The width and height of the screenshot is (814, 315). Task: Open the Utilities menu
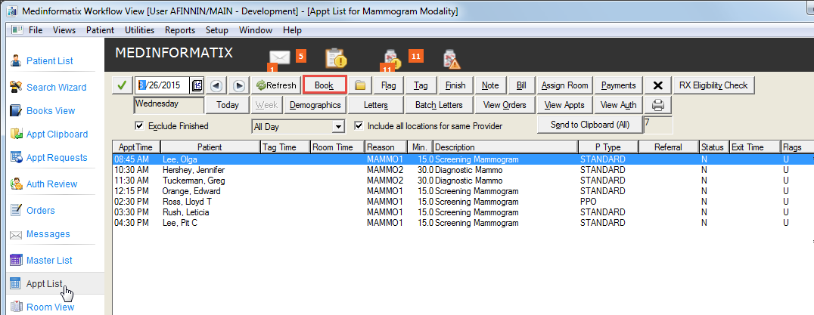tap(140, 30)
